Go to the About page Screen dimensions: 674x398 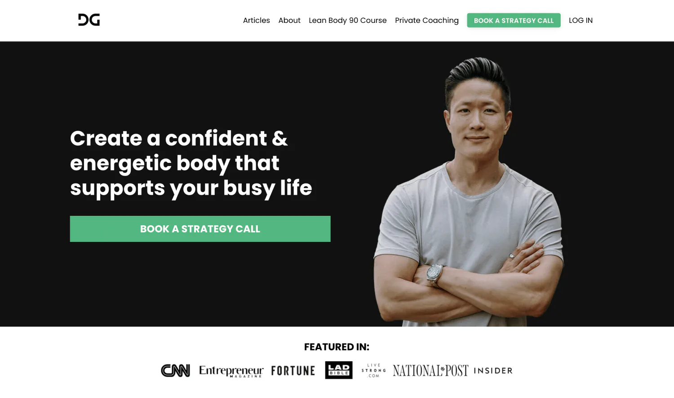(289, 20)
